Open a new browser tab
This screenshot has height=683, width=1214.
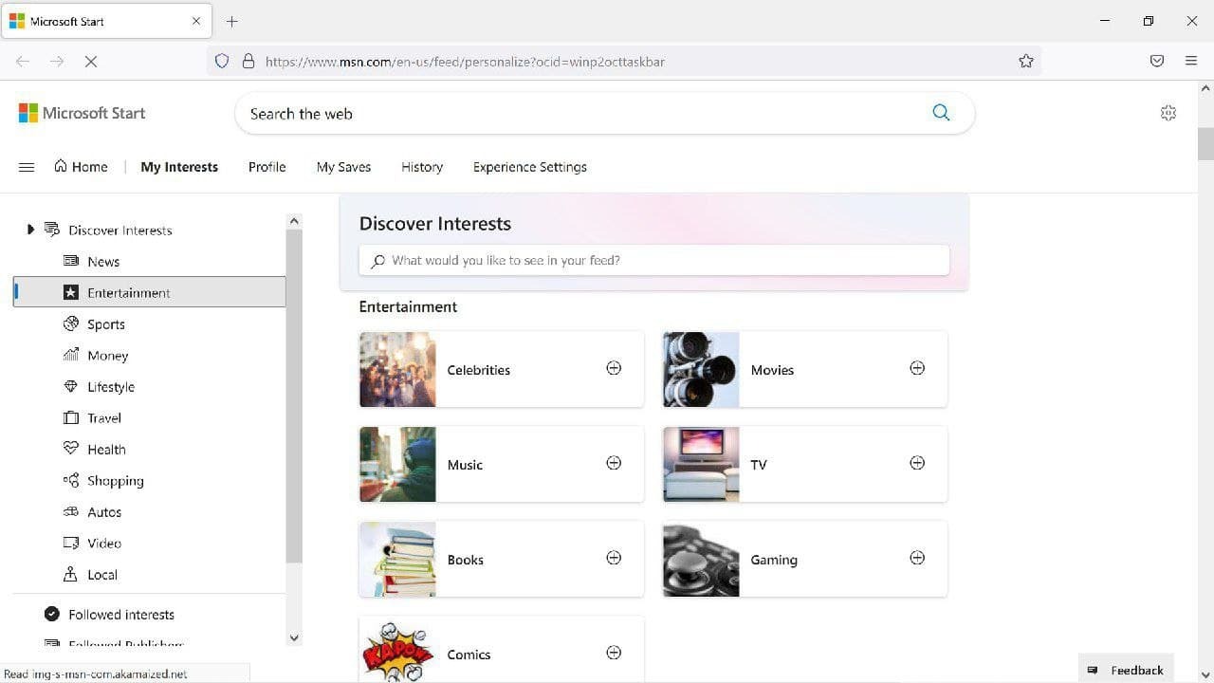point(231,21)
